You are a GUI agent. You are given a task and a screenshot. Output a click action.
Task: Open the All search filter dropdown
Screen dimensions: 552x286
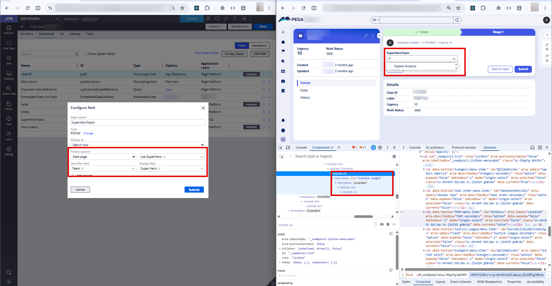[x=375, y=20]
